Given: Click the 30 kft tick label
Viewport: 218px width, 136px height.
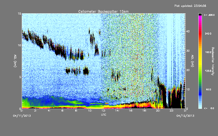Looking at the screenshot, I should pyautogui.click(x=188, y=51).
